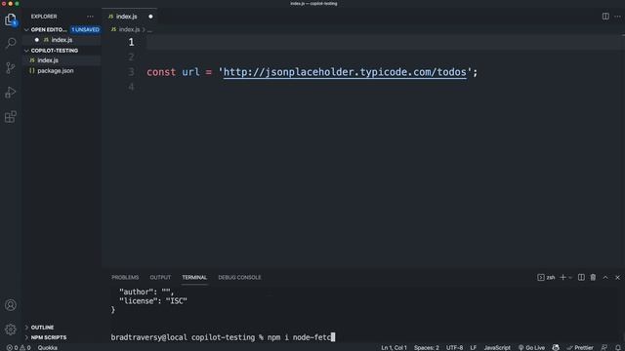Viewport: 625px width, 351px height.
Task: Click Go Live in status bar
Action: click(531, 347)
